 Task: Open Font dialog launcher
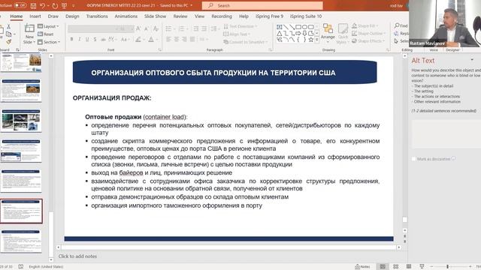(160, 49)
